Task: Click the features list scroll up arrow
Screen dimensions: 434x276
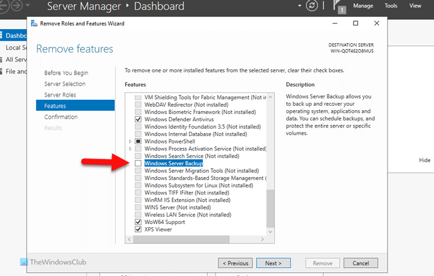Action: tap(270, 97)
